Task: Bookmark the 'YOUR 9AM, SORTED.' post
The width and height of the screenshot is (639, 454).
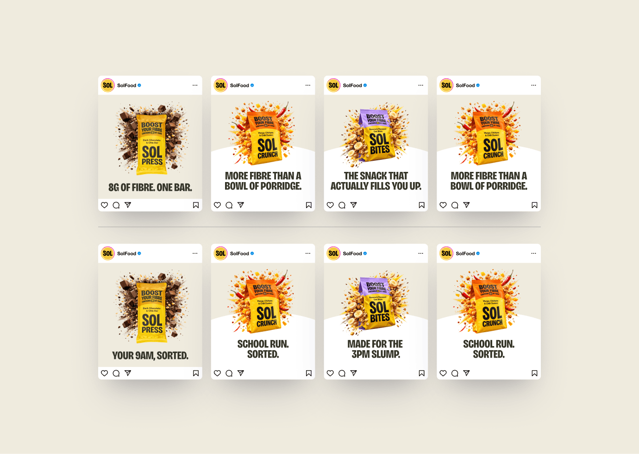Action: pos(196,373)
